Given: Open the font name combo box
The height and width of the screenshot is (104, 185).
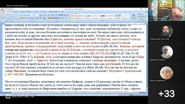Looking at the screenshot, I should pos(27,15).
